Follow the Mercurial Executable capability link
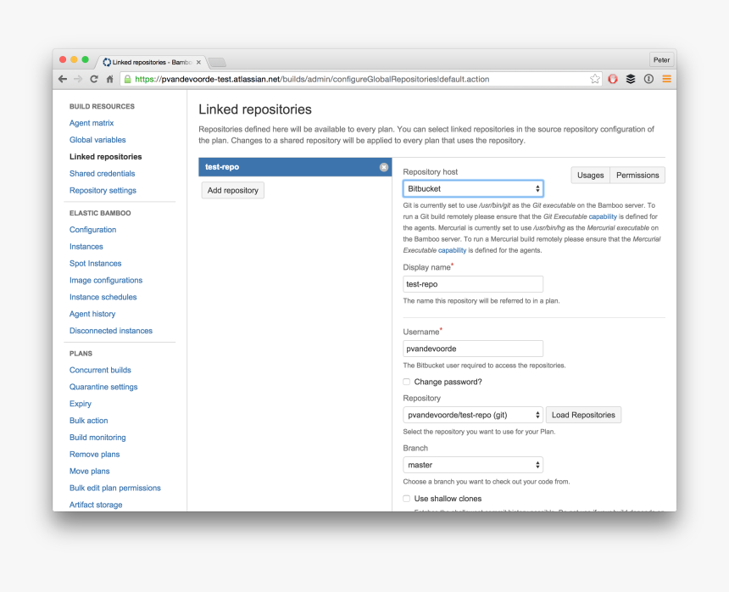The width and height of the screenshot is (729, 592). [x=452, y=250]
